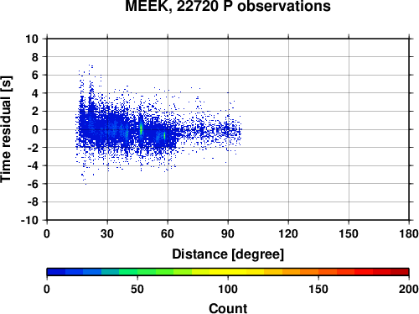Click the colorbar tick label 50

tap(137, 289)
